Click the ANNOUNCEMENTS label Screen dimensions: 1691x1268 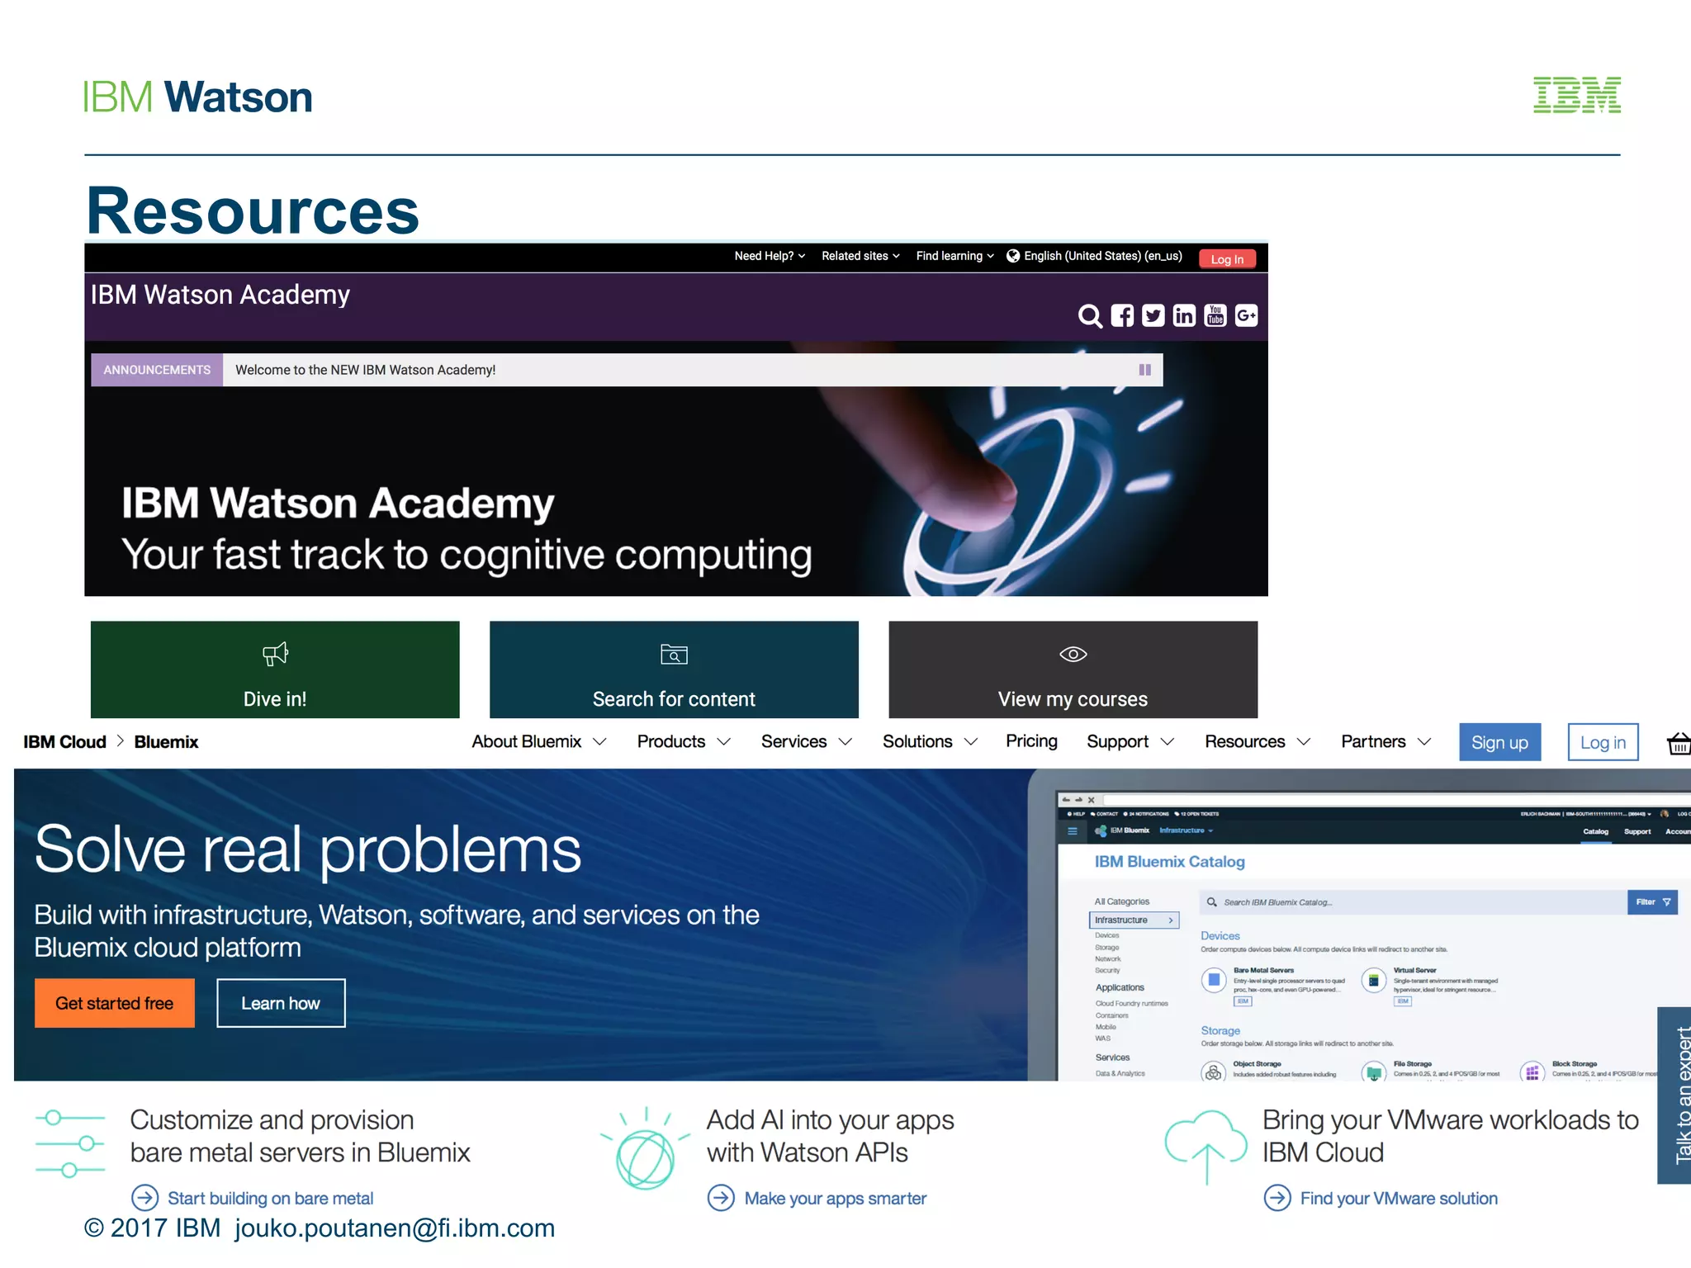pyautogui.click(x=157, y=370)
